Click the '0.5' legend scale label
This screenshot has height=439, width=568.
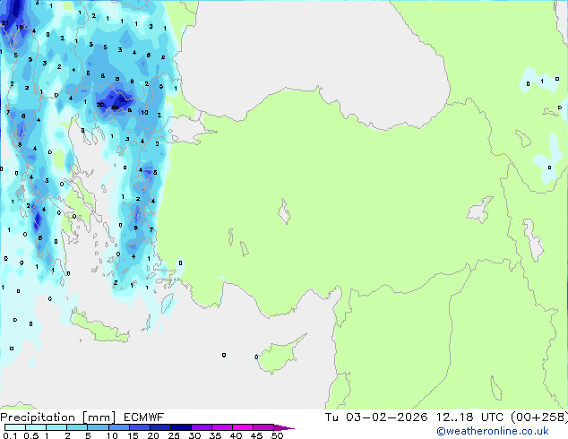click(30, 435)
